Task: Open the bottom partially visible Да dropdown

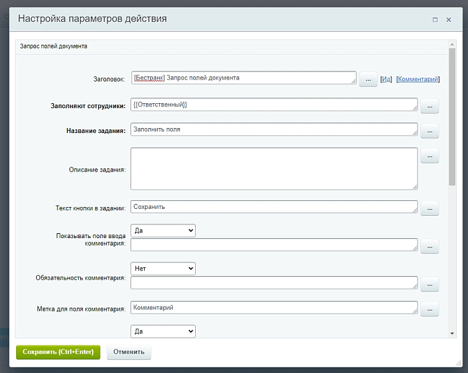Action: click(163, 331)
